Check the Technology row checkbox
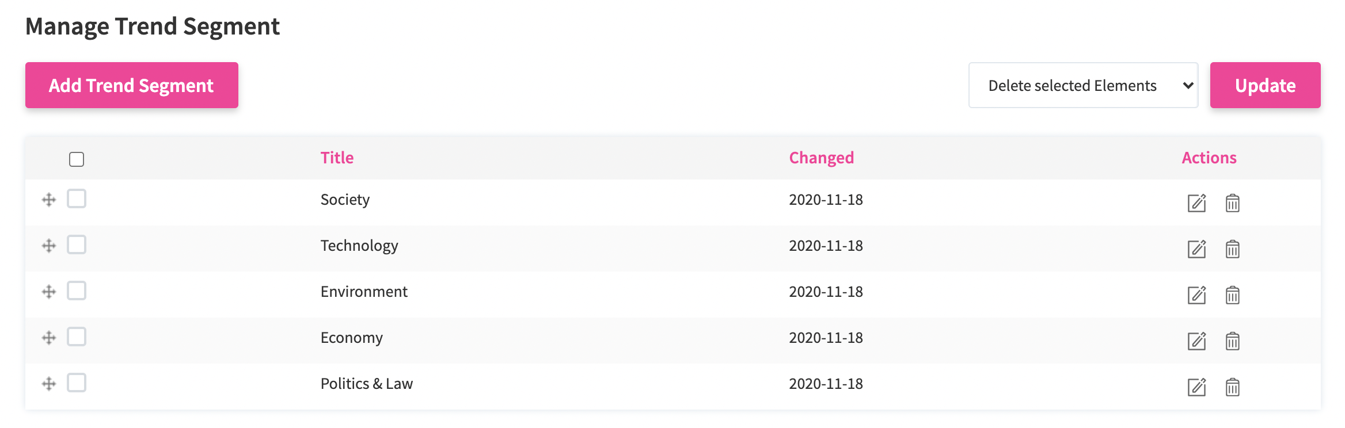This screenshot has width=1345, height=428. (x=77, y=245)
